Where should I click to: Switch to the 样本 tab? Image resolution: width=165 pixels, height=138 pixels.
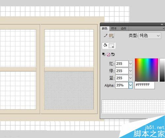(x=114, y=28)
